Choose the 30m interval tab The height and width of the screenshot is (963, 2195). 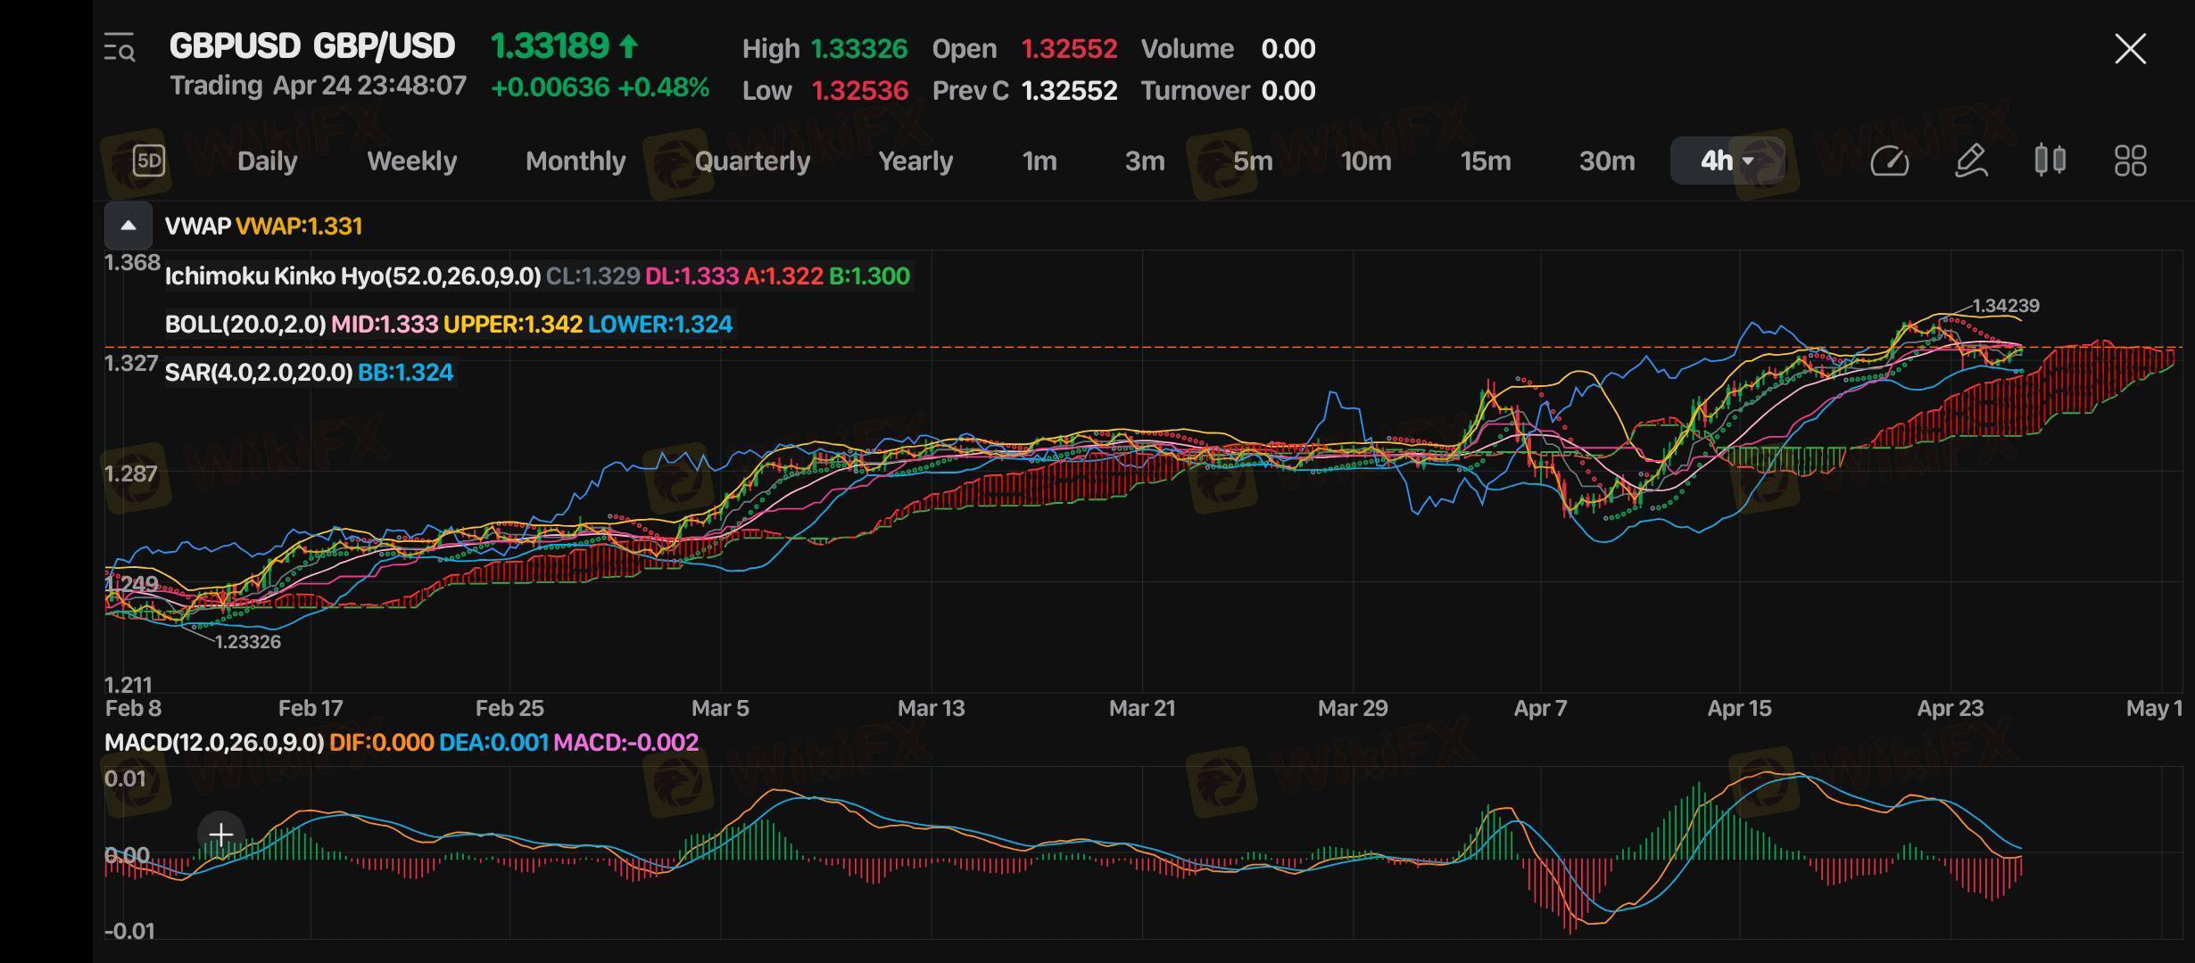click(x=1606, y=161)
